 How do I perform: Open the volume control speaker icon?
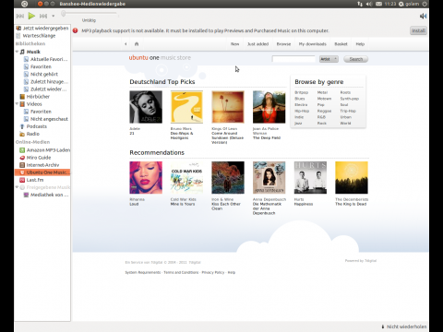click(x=423, y=16)
